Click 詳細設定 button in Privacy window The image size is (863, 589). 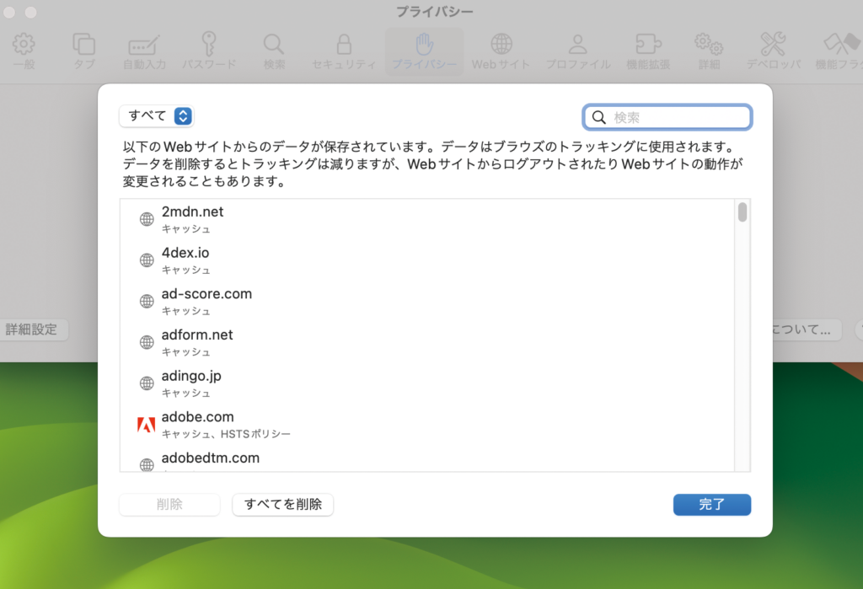coord(32,329)
